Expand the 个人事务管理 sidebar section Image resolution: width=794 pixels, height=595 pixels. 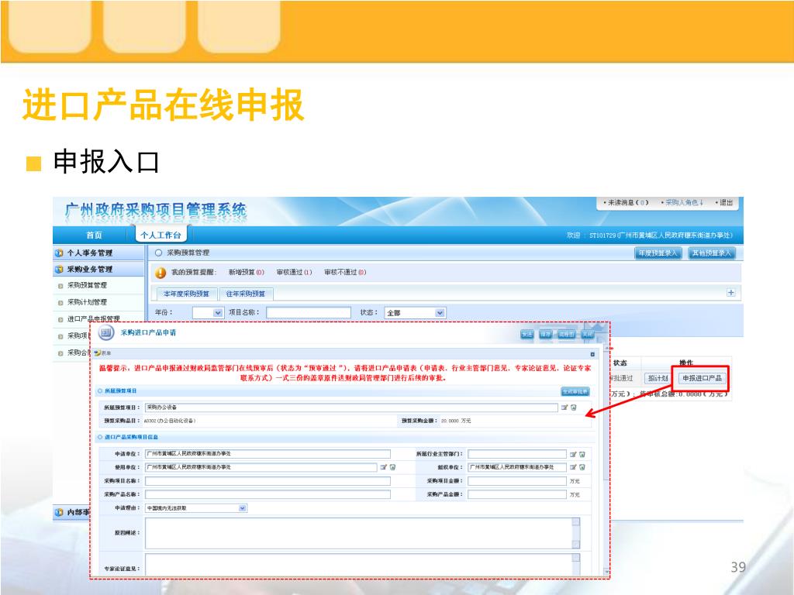click(98, 253)
